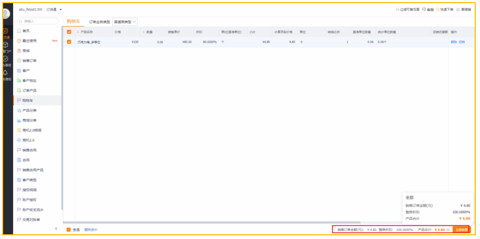Open the 渠道商类型 order type dropdown

tap(125, 22)
